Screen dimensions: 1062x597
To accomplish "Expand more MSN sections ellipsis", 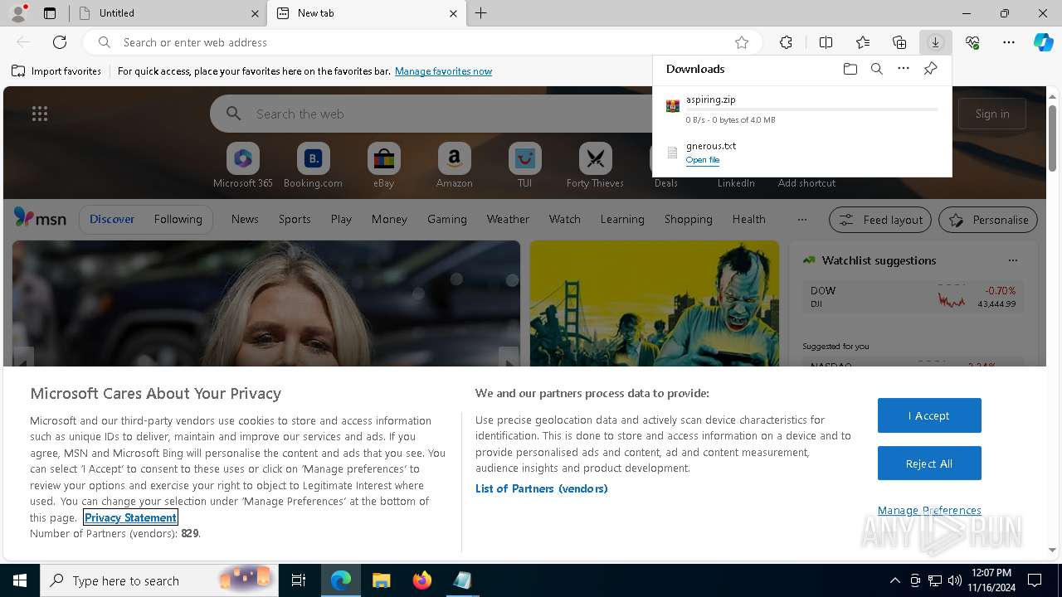I will pyautogui.click(x=801, y=219).
